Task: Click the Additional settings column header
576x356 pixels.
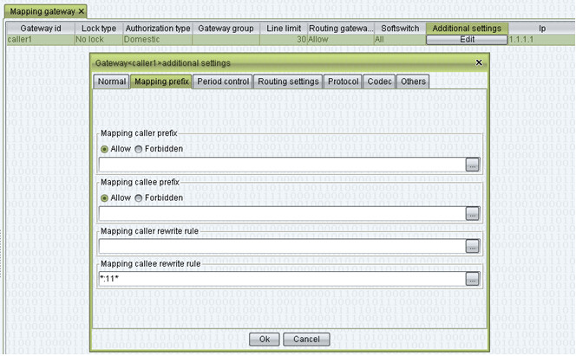Action: [467, 29]
